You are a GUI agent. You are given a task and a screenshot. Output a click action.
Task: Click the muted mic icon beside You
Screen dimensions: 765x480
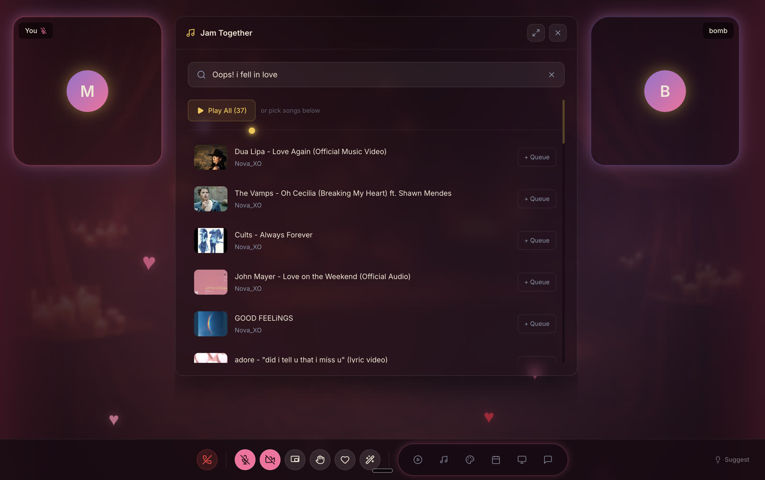click(44, 31)
